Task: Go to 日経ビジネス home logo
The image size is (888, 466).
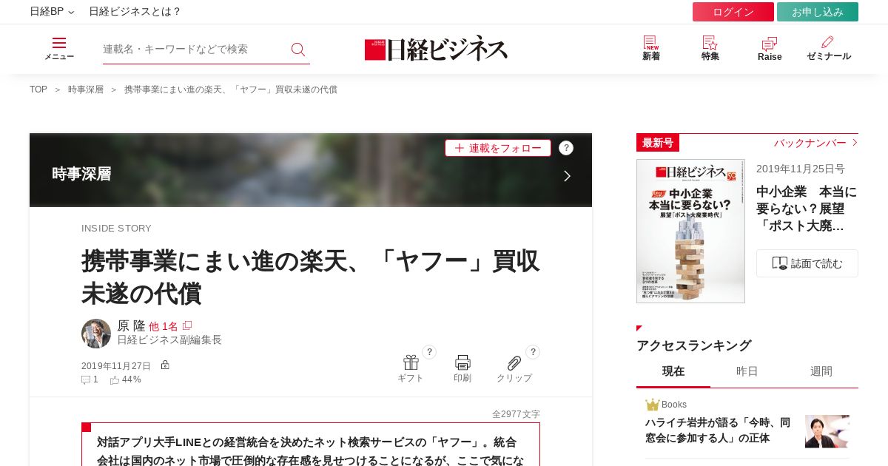Action: click(x=437, y=49)
